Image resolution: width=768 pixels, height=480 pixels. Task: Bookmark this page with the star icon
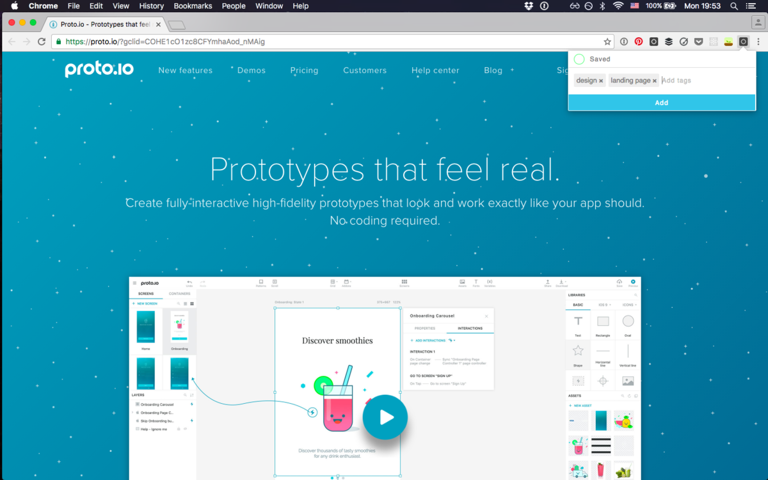tap(607, 42)
